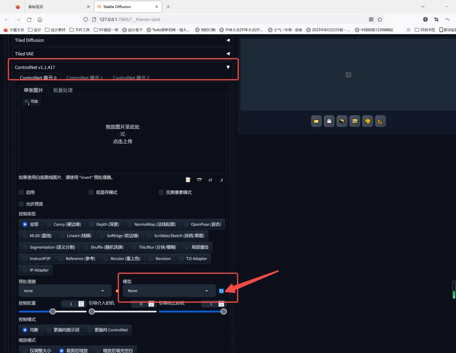The height and width of the screenshot is (353, 456).
Task: Choose the IP-Adapter control type
Action: point(35,270)
